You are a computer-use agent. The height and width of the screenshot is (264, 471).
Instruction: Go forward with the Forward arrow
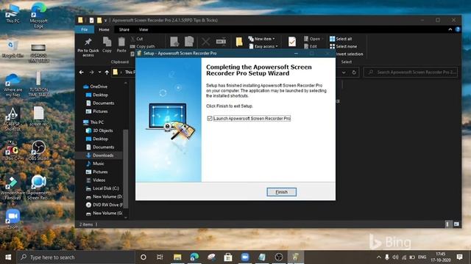pyautogui.click(x=91, y=72)
